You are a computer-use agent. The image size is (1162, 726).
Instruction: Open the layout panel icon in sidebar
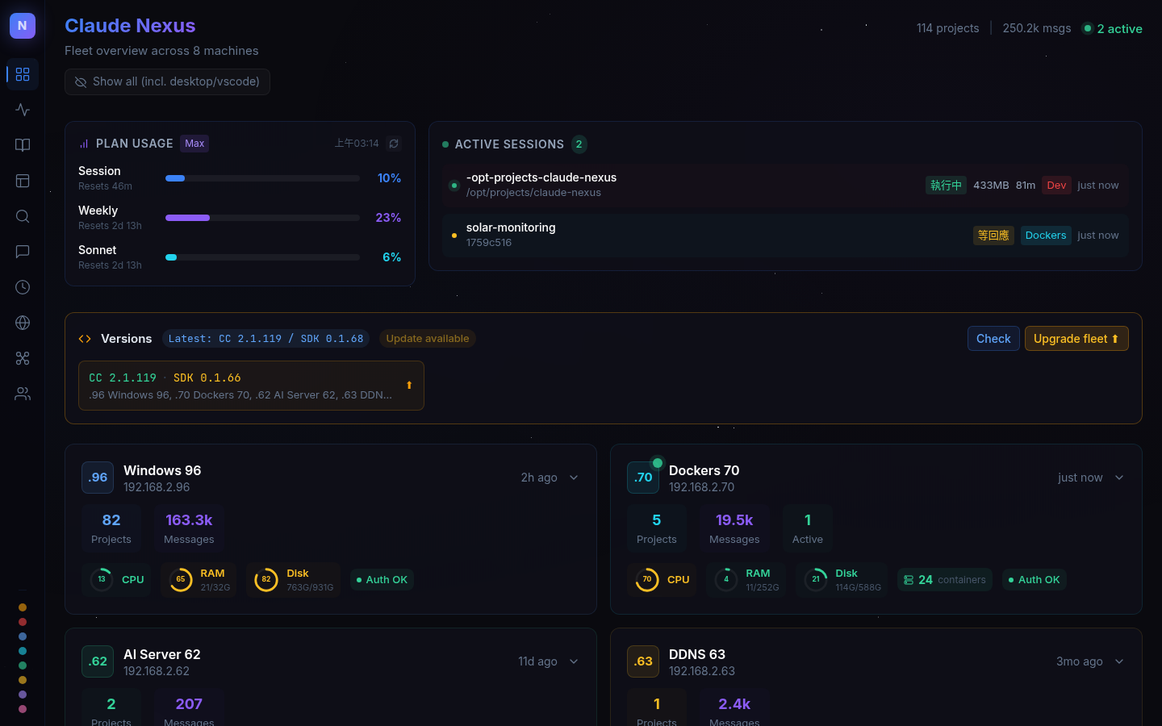click(23, 181)
